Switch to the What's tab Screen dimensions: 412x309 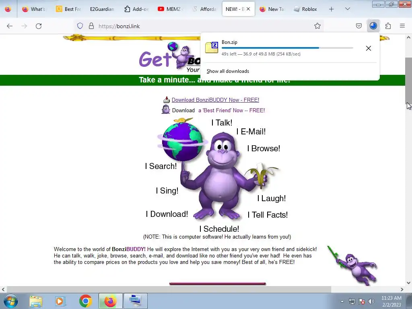pyautogui.click(x=34, y=9)
